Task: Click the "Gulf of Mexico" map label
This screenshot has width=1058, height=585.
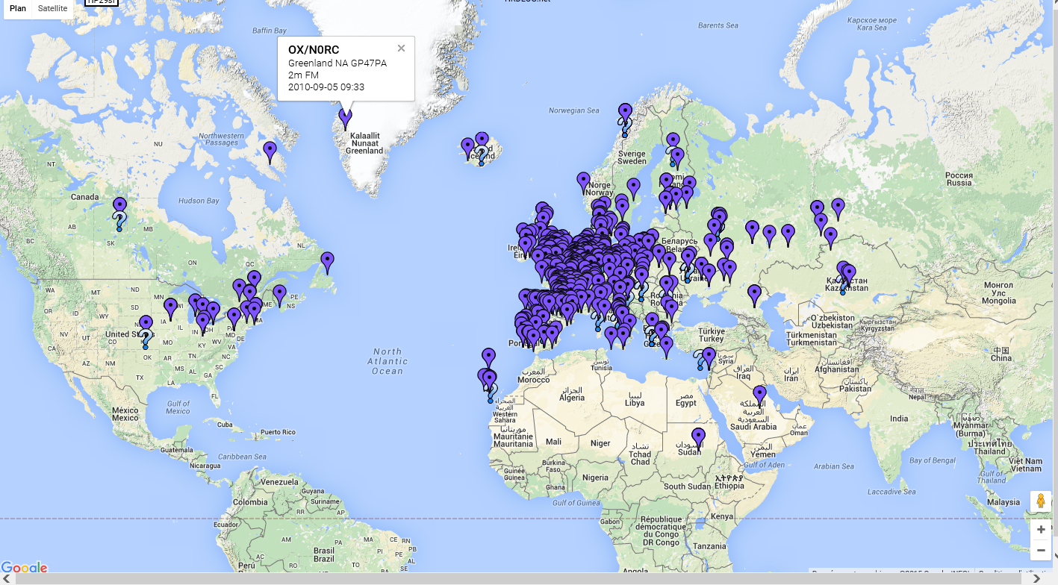Action: (x=178, y=407)
